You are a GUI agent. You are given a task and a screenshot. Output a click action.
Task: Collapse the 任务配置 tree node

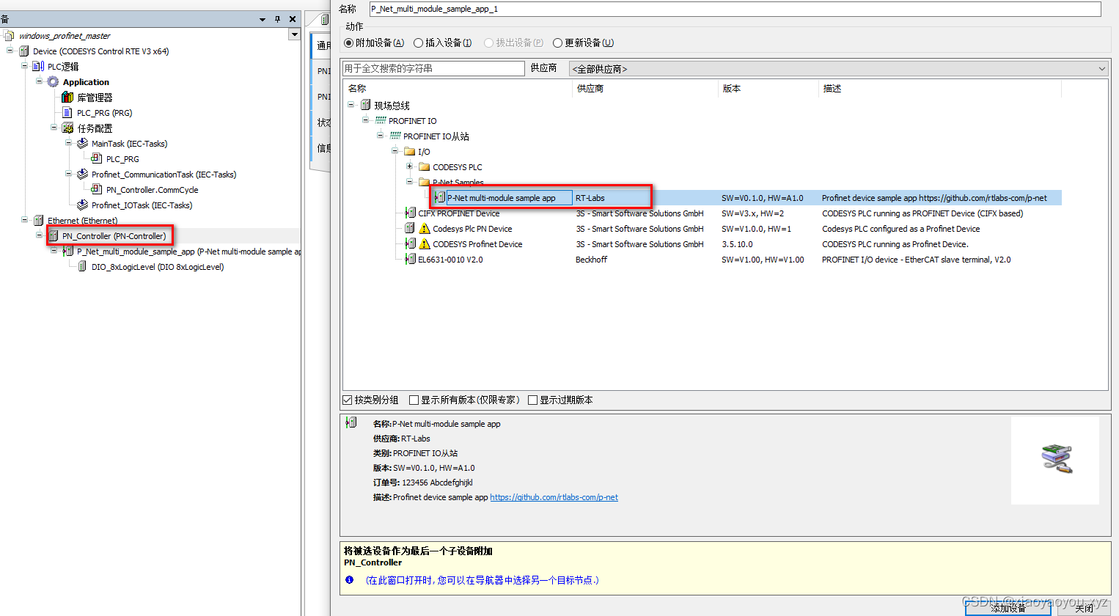[54, 128]
